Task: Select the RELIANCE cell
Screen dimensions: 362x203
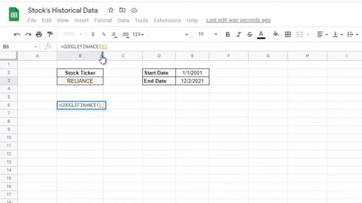Action: (x=80, y=81)
